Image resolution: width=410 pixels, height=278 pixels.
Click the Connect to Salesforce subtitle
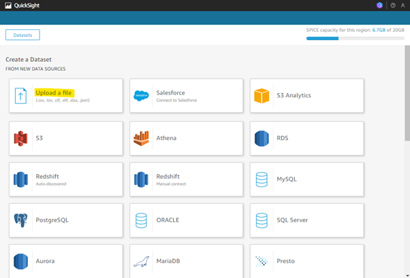176,100
